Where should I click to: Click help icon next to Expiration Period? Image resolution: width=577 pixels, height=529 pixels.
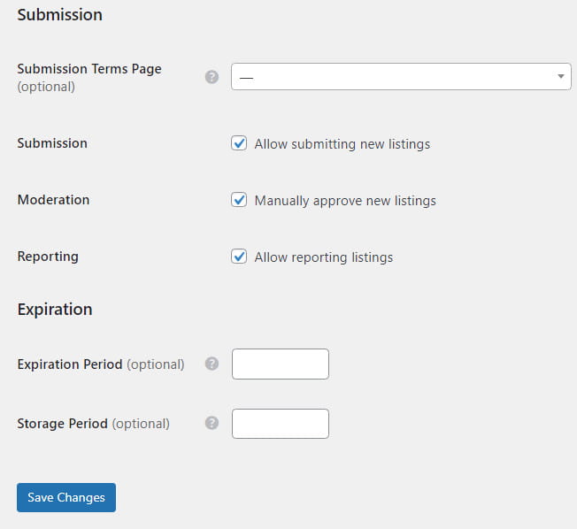point(212,364)
